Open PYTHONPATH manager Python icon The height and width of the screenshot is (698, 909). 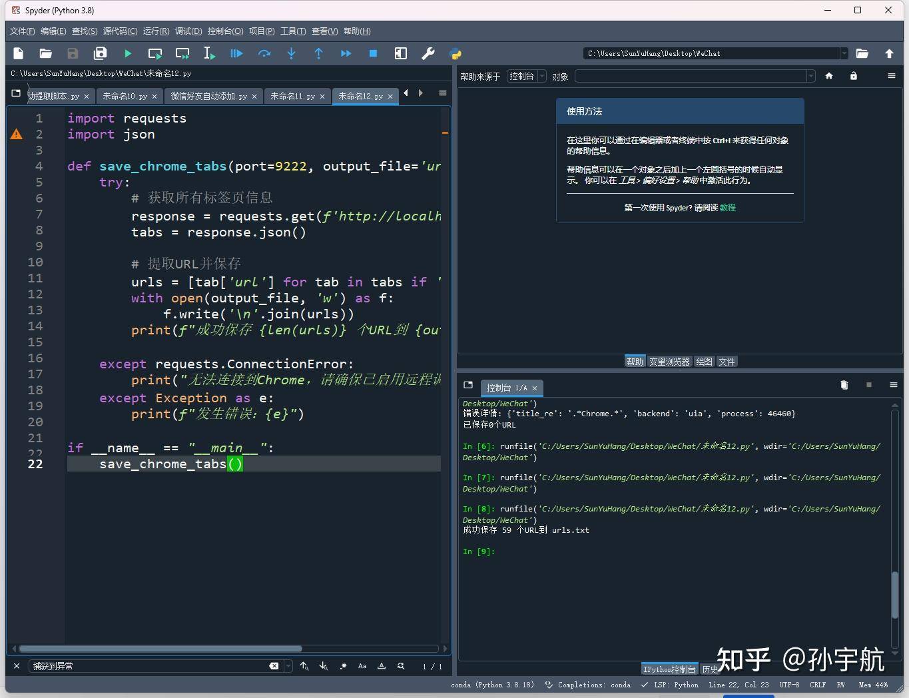(455, 53)
